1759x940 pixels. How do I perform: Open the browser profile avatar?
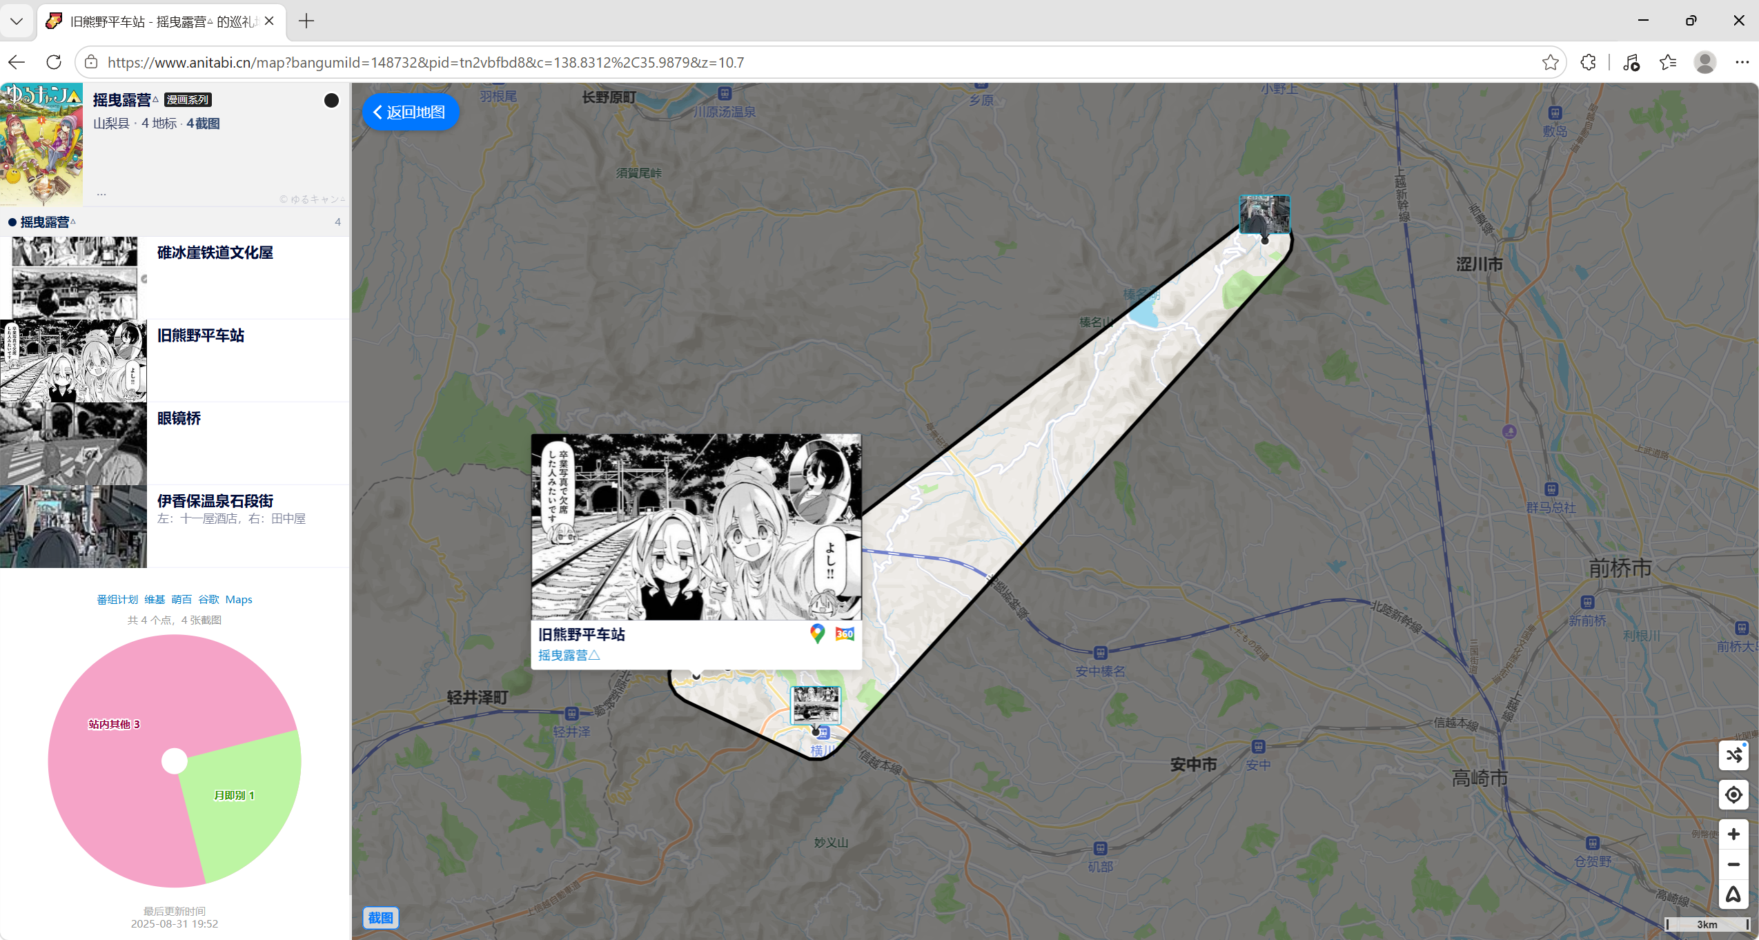(1705, 62)
